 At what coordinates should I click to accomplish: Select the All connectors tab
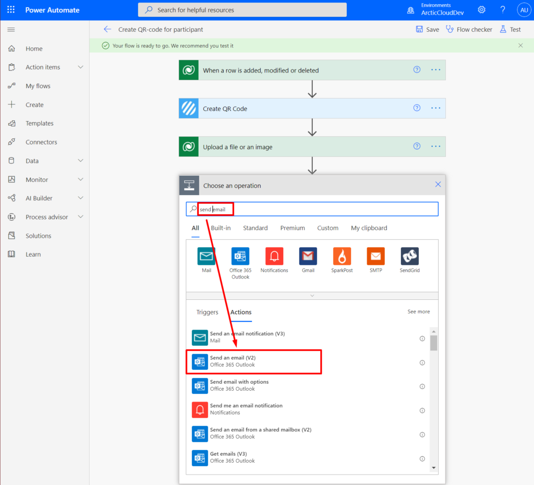tap(196, 228)
